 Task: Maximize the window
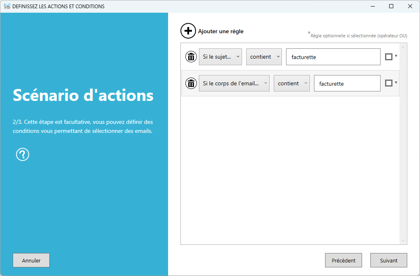tap(391, 6)
